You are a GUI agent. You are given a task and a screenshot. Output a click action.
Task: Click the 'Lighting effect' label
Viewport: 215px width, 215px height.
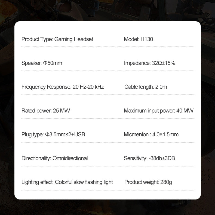(37, 182)
